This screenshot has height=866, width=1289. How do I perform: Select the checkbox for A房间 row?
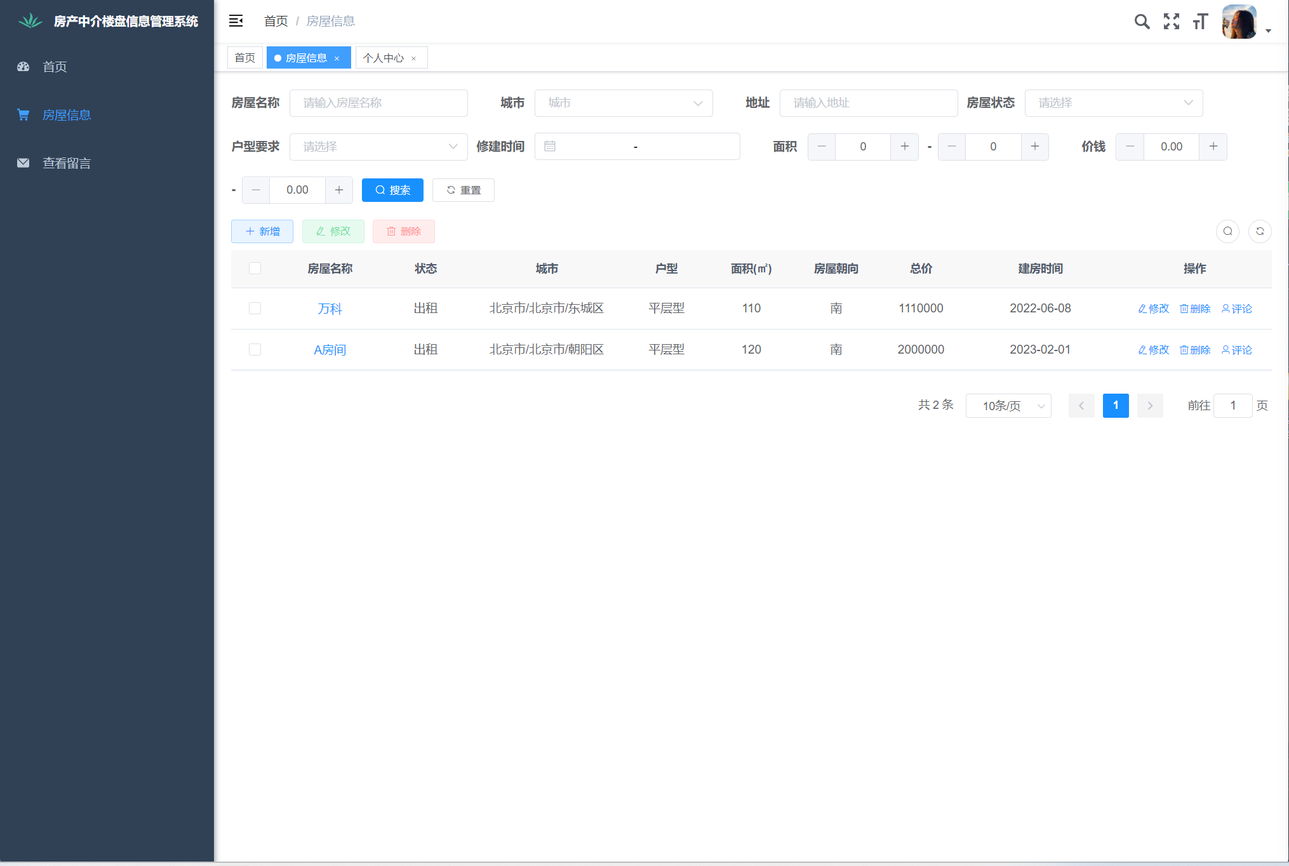[255, 350]
